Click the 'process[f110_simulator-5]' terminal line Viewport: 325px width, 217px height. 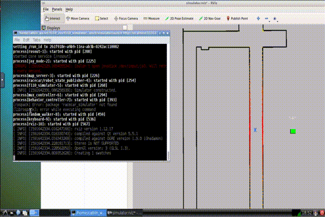60,85
